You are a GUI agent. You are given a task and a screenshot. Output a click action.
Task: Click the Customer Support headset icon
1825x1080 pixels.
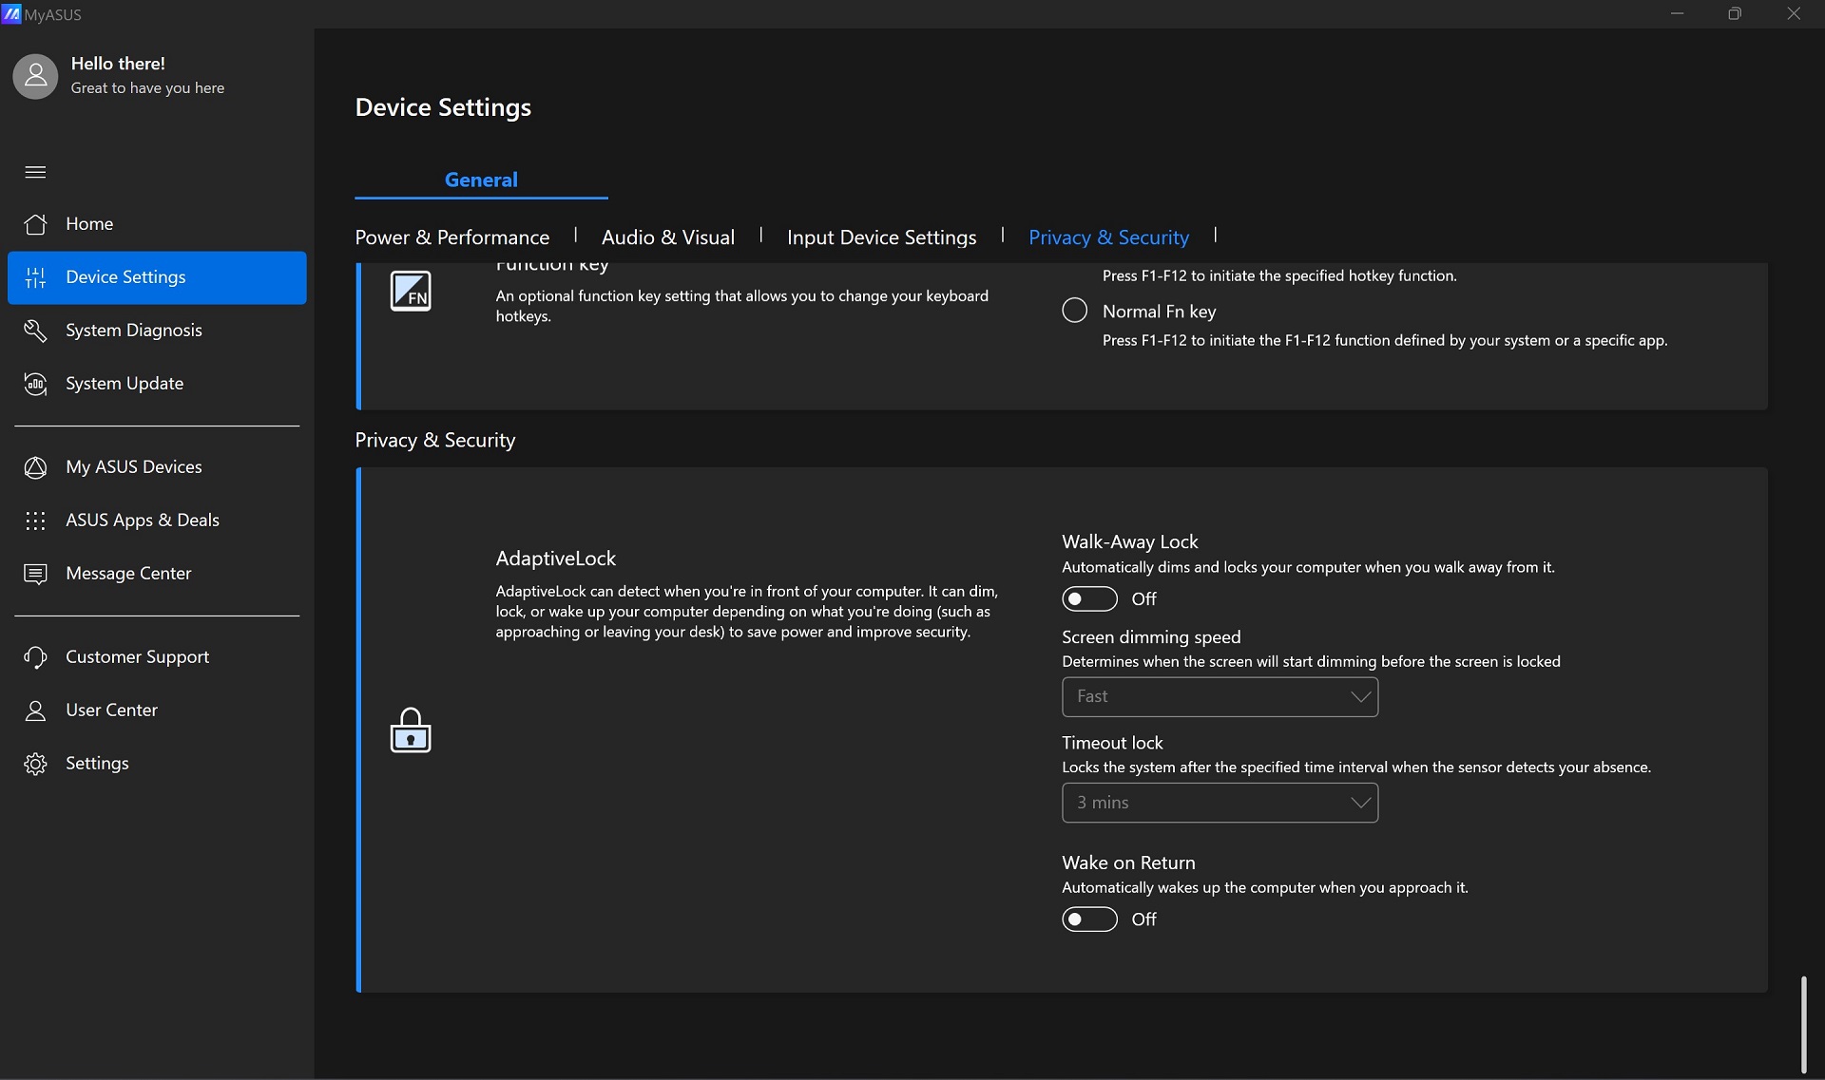tap(35, 657)
